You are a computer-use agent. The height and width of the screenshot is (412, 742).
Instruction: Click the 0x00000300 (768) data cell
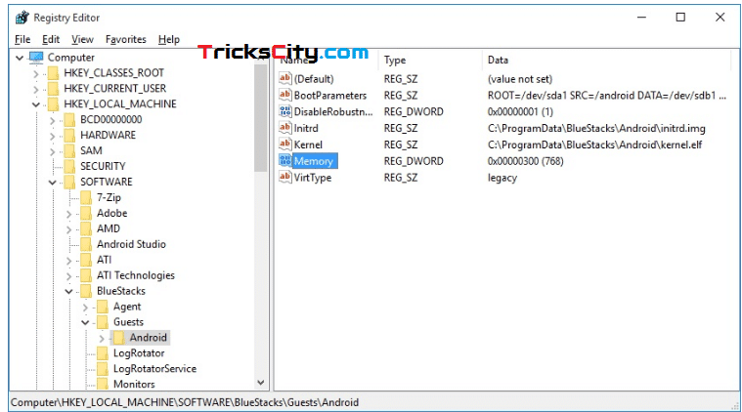point(525,161)
